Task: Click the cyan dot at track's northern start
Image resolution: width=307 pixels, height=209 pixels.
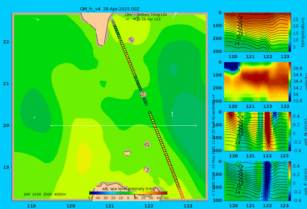Action: coord(112,19)
